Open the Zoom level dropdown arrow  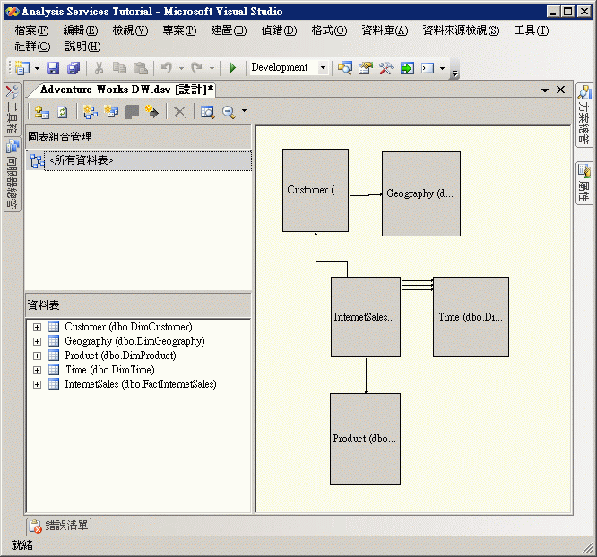click(244, 111)
